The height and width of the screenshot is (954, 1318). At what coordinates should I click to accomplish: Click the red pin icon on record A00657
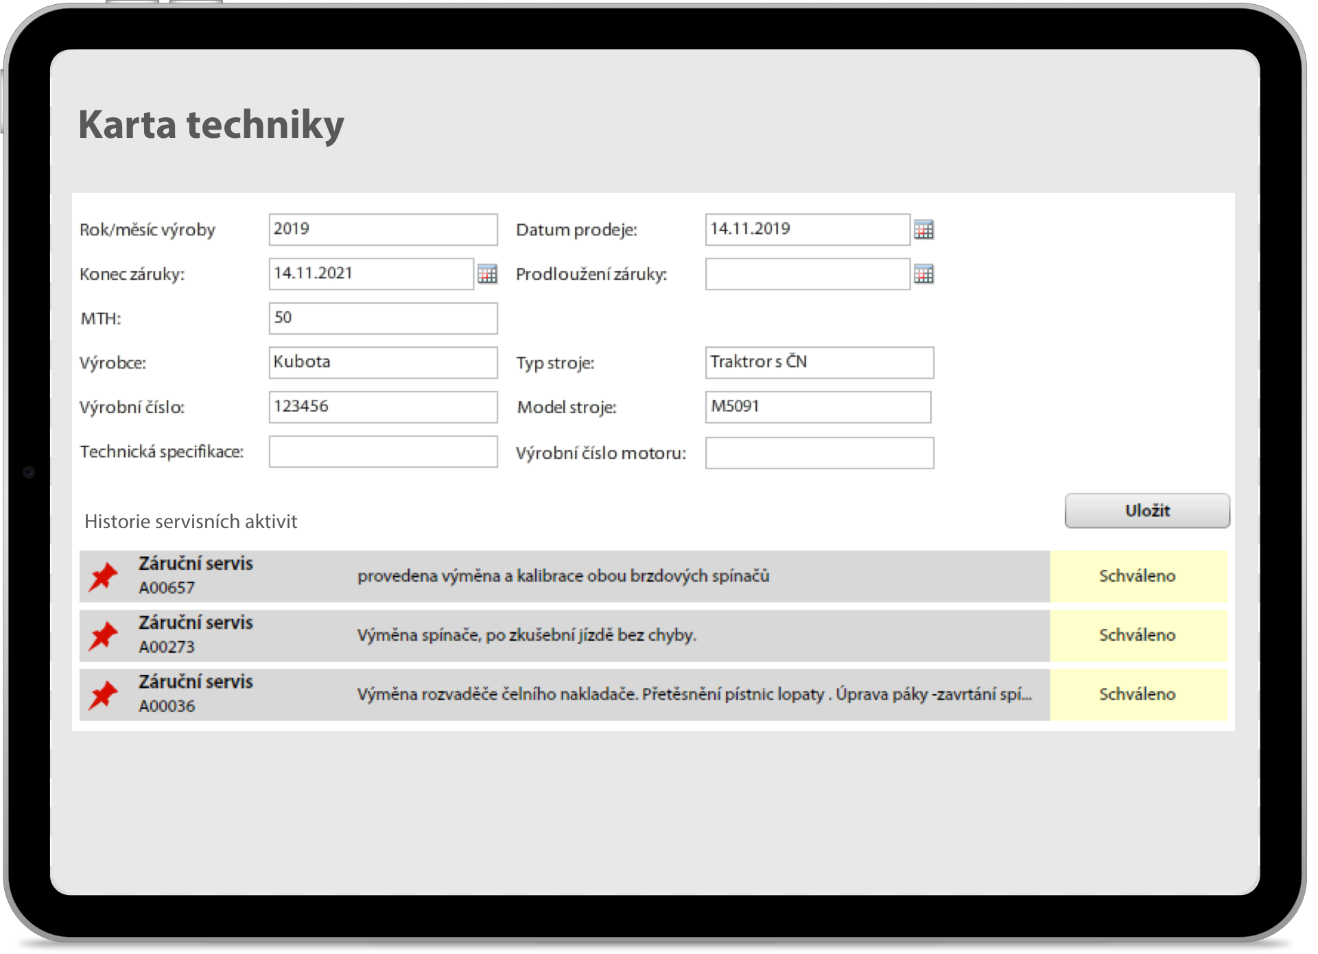102,576
